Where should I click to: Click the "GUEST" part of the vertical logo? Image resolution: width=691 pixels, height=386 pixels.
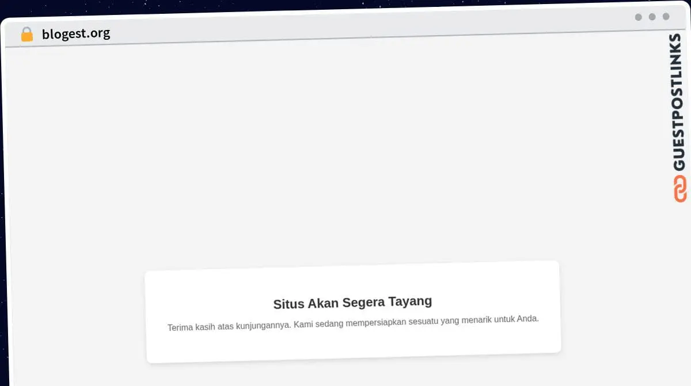point(679,145)
